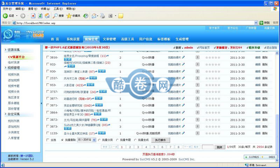The image size is (280, 168).
Task: Click the Refresh page icon
Action: (x=40, y=16)
